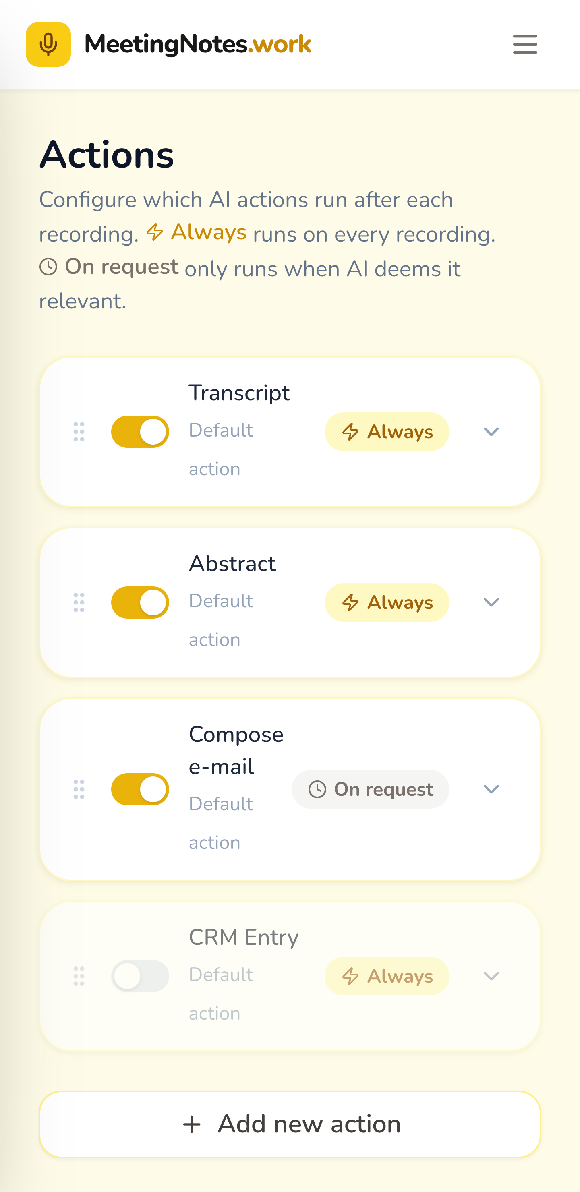Image resolution: width=580 pixels, height=1192 pixels.
Task: Click the On request badge for Compose e-mail
Action: click(370, 789)
